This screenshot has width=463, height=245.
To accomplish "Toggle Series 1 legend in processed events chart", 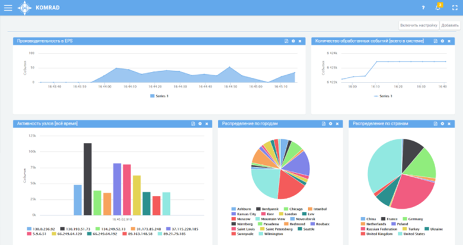I will [383, 96].
